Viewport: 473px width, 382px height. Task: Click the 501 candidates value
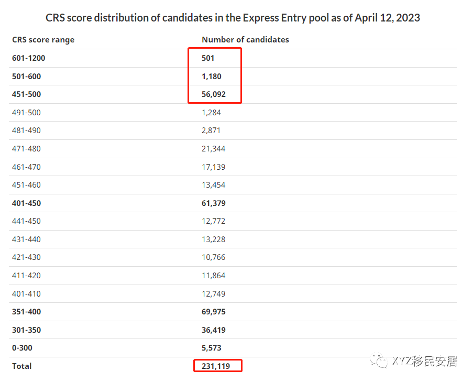coord(208,58)
